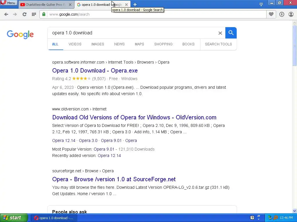Click the www.oldversion.com › Internet breadcrumb
Screen dimensions: 297x222
coord(79,109)
